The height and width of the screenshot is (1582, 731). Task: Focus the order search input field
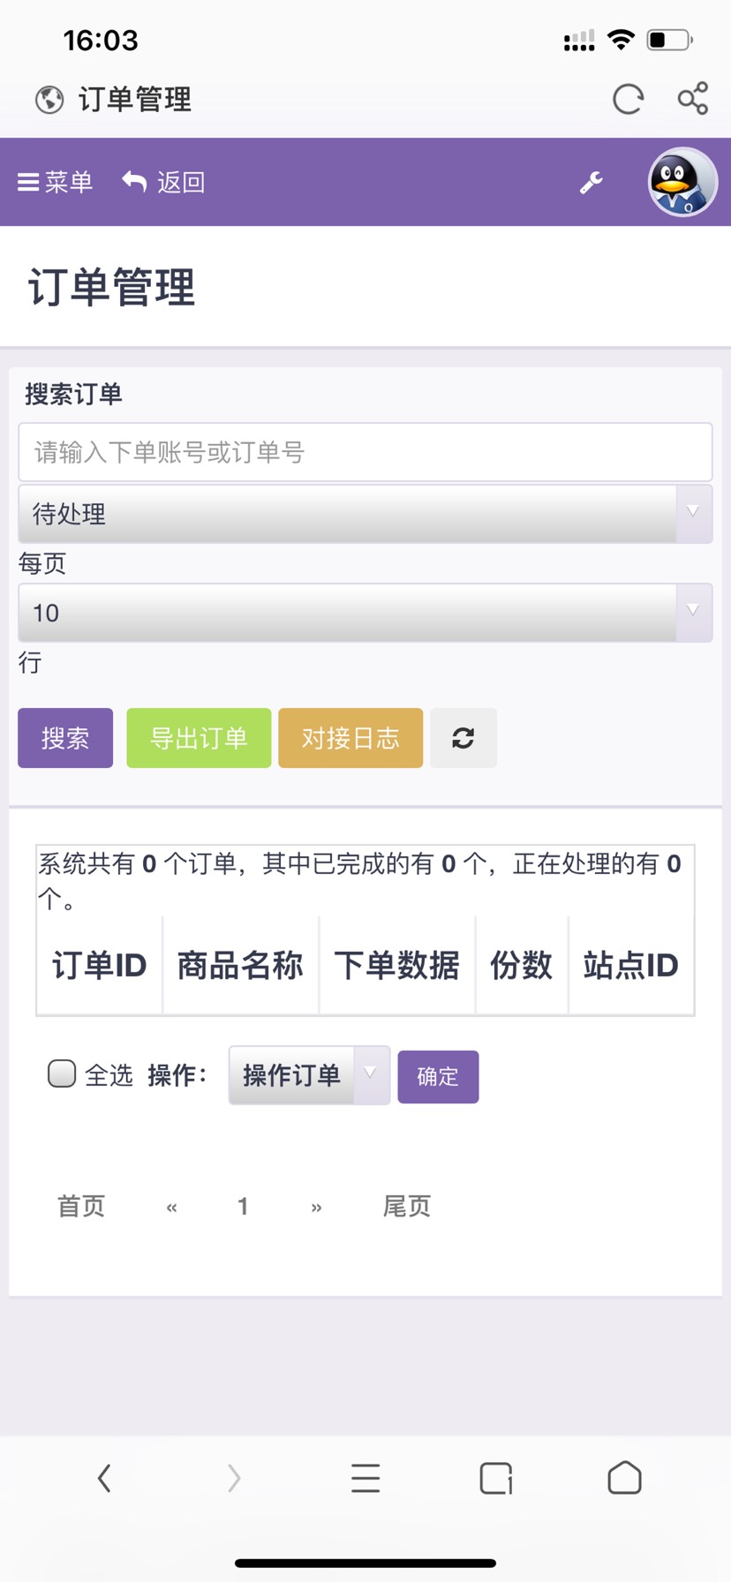365,452
